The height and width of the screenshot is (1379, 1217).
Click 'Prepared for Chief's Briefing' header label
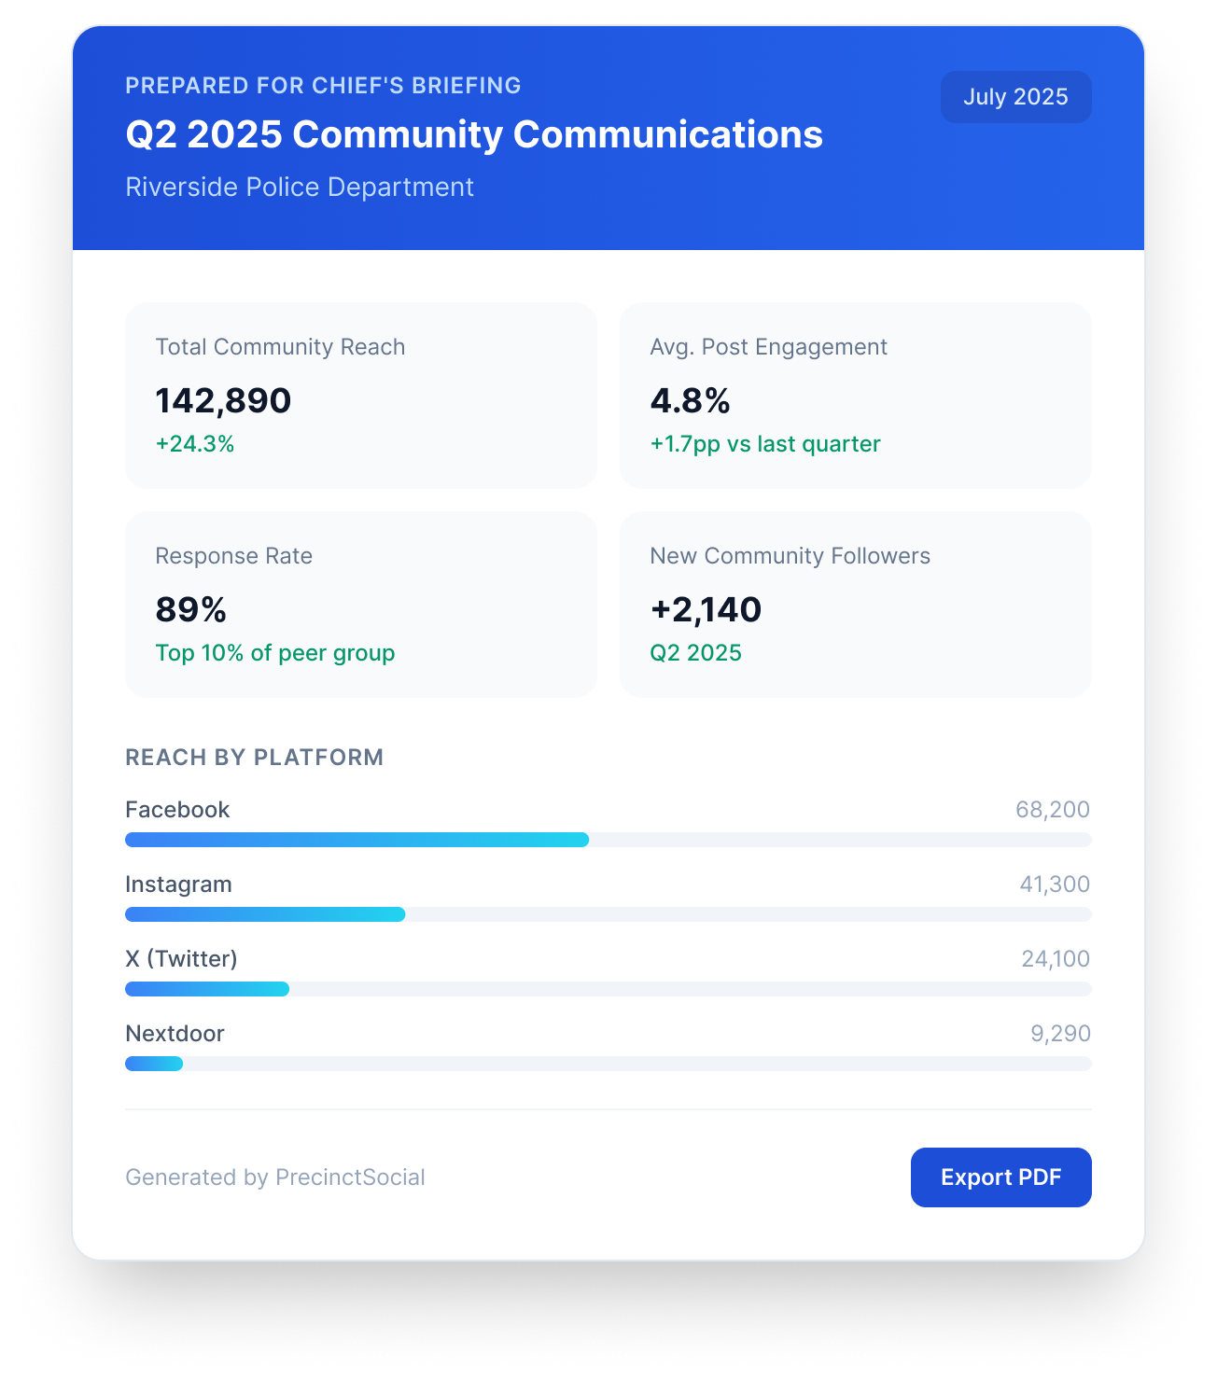point(324,85)
